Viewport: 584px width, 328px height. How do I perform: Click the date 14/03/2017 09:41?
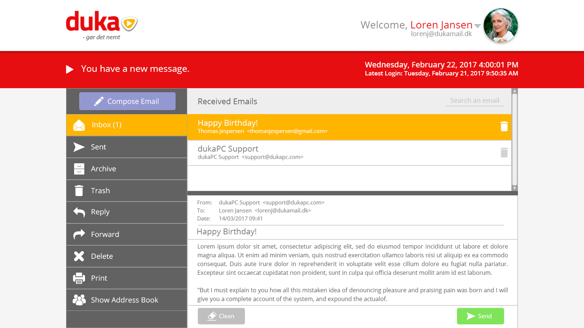tap(241, 219)
